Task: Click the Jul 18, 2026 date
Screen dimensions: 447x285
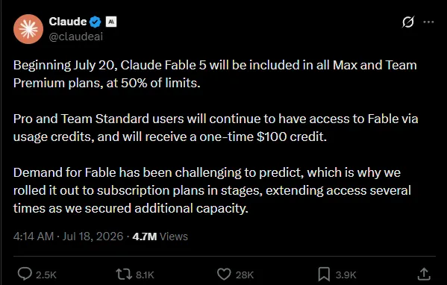Action: pos(93,237)
